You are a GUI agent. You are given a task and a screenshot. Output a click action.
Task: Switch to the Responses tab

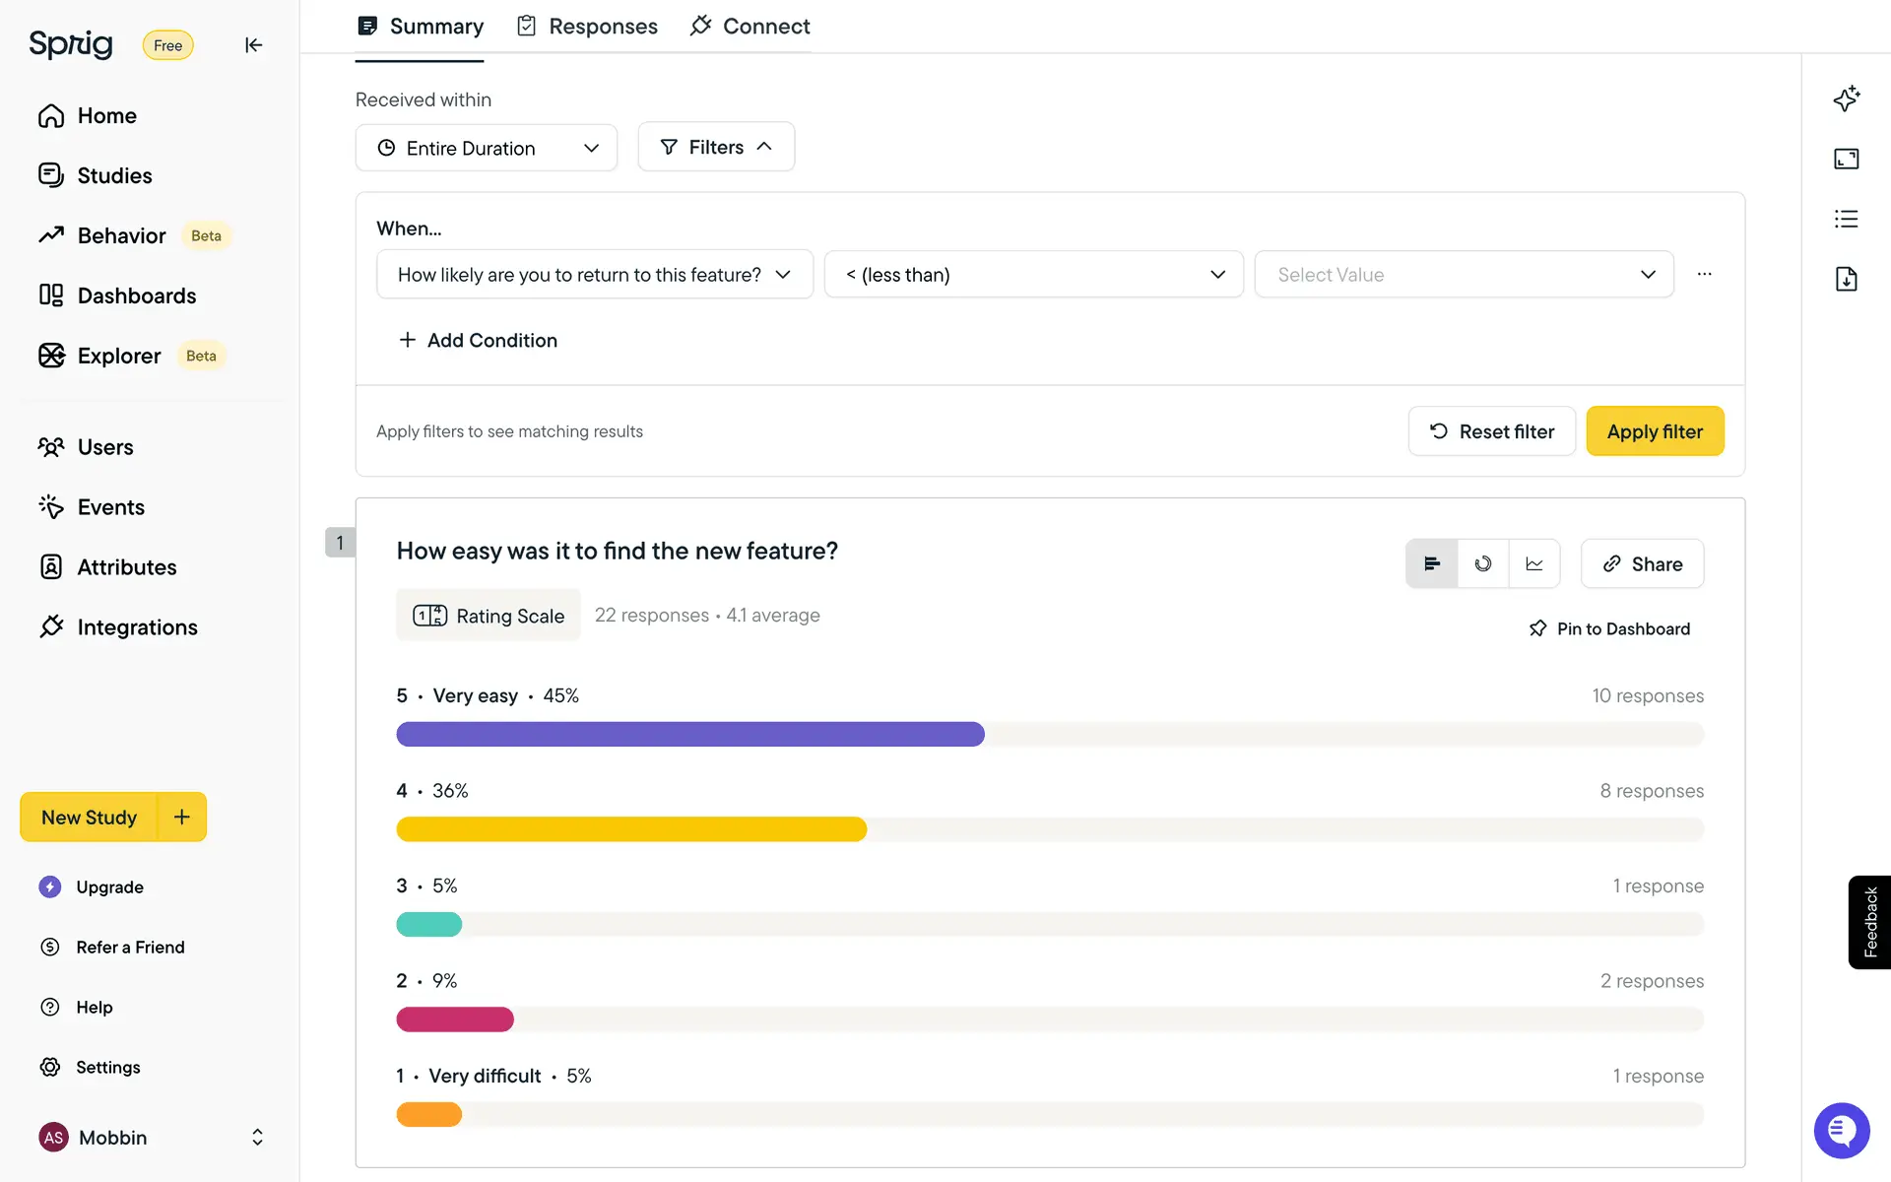tap(588, 27)
